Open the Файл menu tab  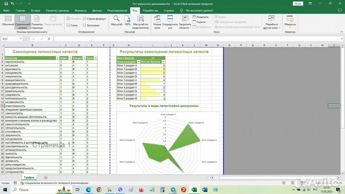click(6, 11)
